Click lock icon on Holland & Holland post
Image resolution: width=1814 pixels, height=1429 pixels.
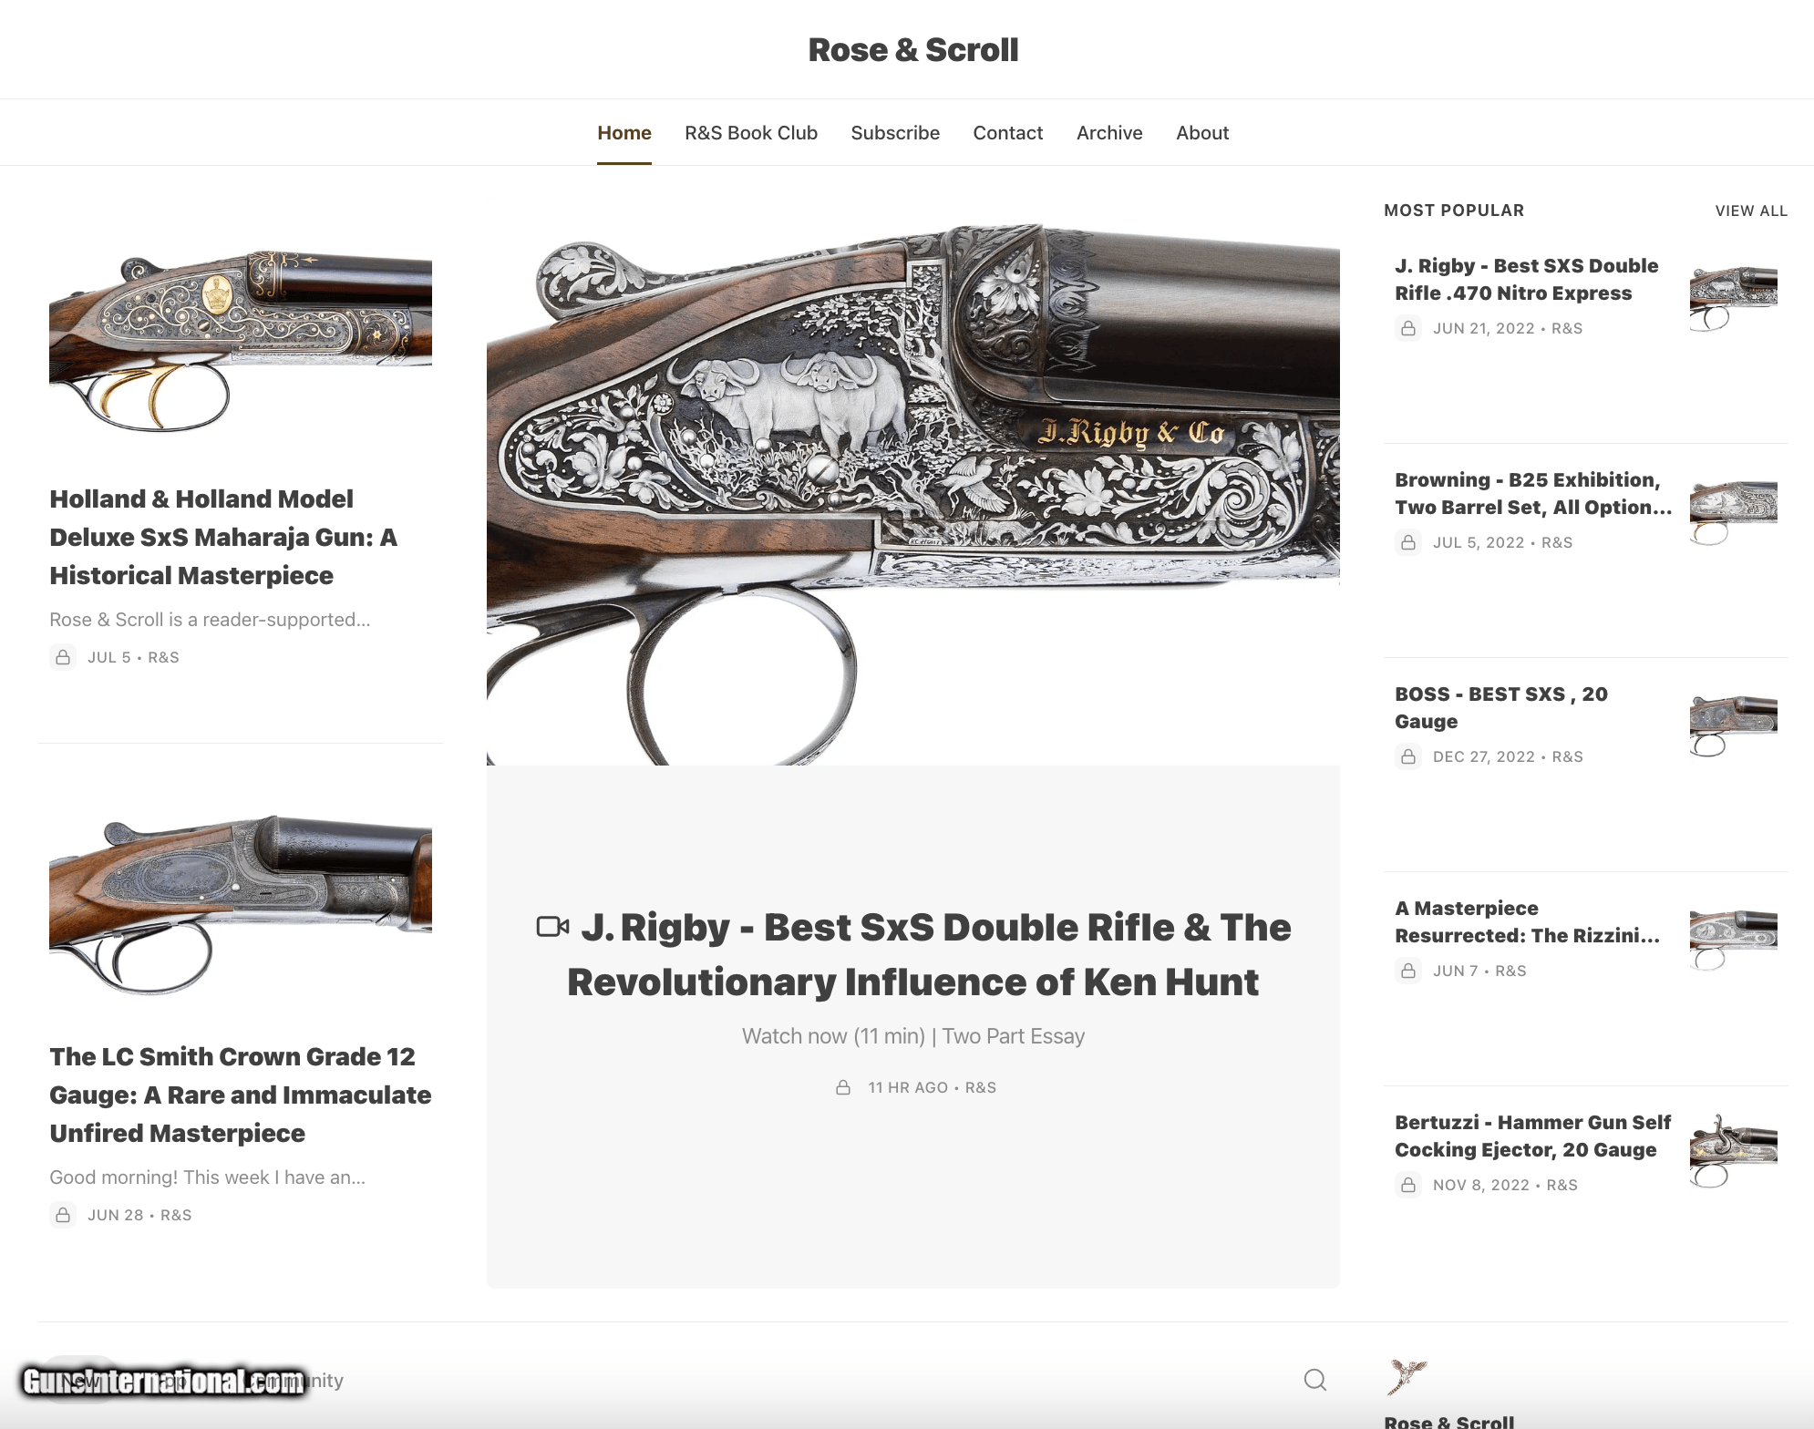pyautogui.click(x=63, y=657)
